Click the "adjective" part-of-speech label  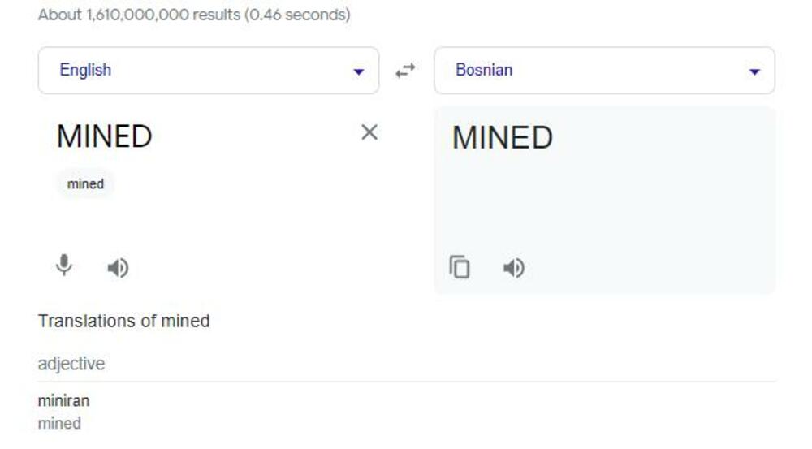click(71, 365)
